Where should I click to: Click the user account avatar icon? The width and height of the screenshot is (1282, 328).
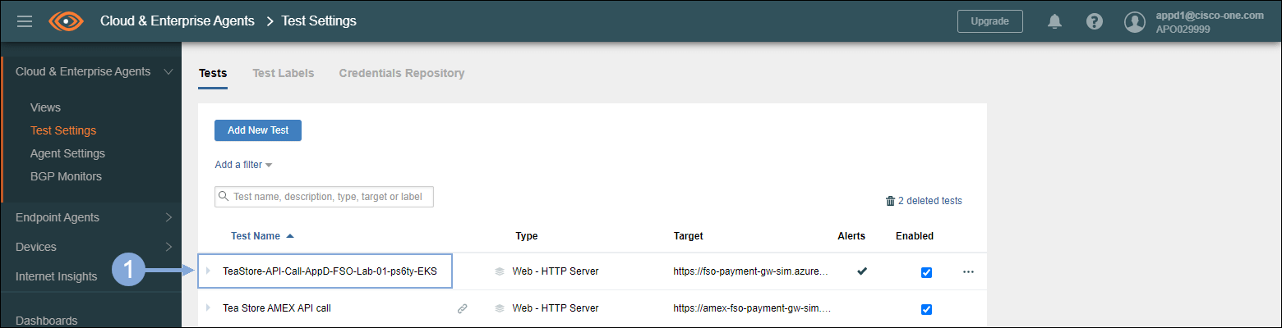point(1135,22)
